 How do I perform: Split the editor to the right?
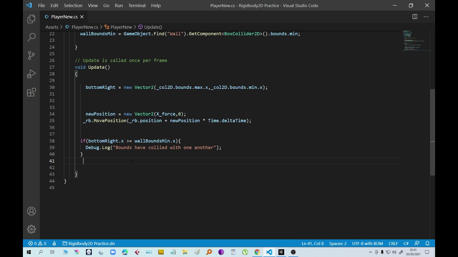pyautogui.click(x=415, y=17)
